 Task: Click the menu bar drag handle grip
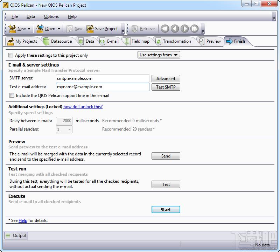5,16
